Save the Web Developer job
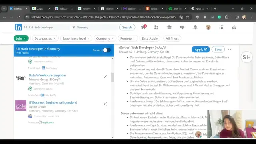Image resolution: width=256 pixels, height=144 pixels. (x=218, y=50)
